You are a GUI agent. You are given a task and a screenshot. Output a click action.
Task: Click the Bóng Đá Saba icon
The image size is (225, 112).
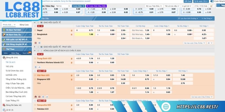tap(4, 105)
